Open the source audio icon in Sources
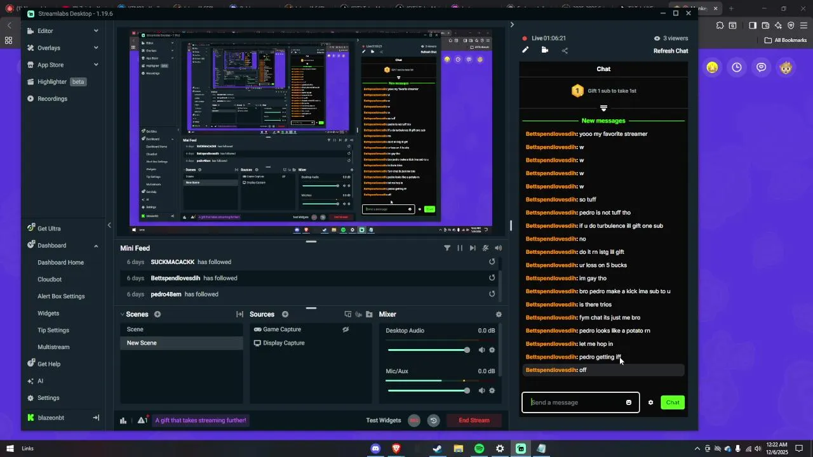The height and width of the screenshot is (457, 813). pyautogui.click(x=359, y=314)
